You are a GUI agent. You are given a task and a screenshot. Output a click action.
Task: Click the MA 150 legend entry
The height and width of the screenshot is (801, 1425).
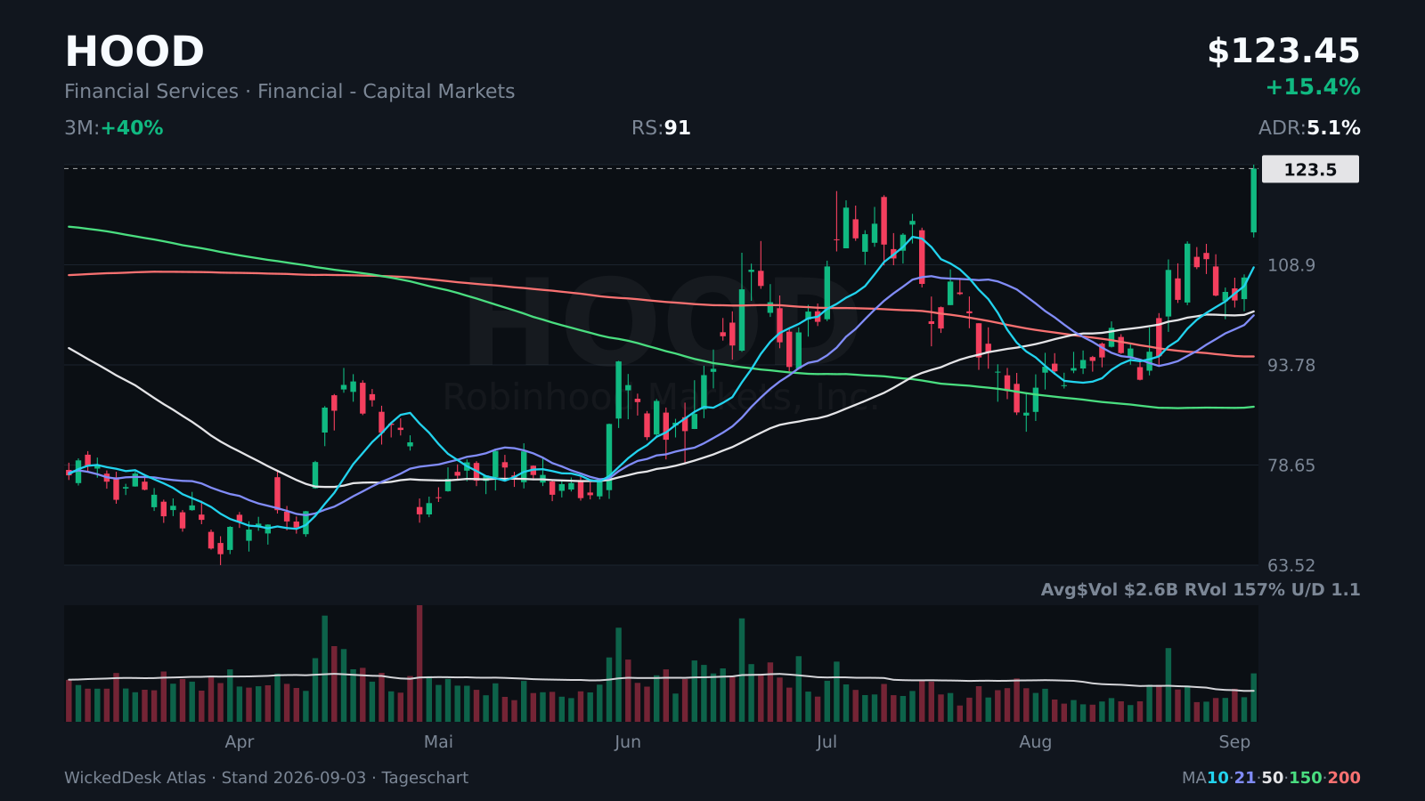tap(1306, 778)
